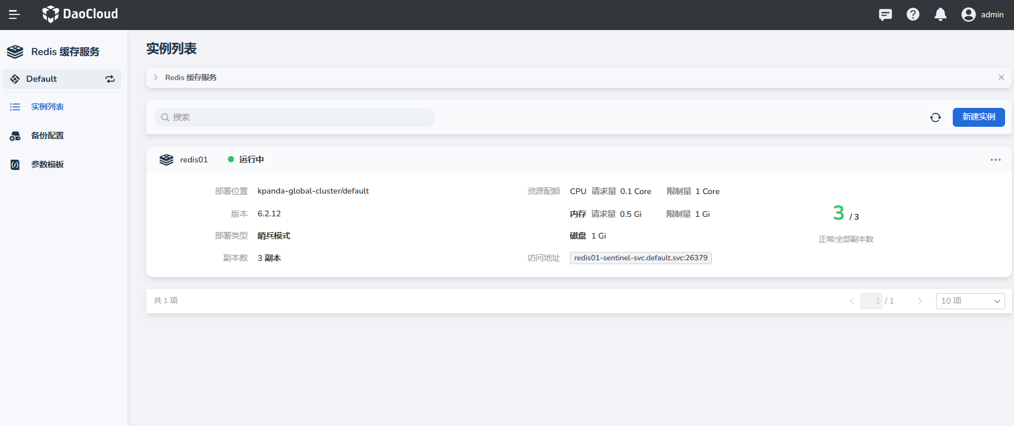Screen dimensions: 1014x426
Task: Click the 新建实例 button
Action: coord(978,117)
